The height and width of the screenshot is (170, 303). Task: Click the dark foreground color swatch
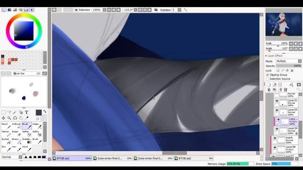[39, 112]
